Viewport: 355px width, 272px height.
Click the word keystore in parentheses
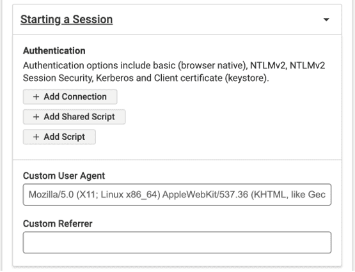[246, 78]
